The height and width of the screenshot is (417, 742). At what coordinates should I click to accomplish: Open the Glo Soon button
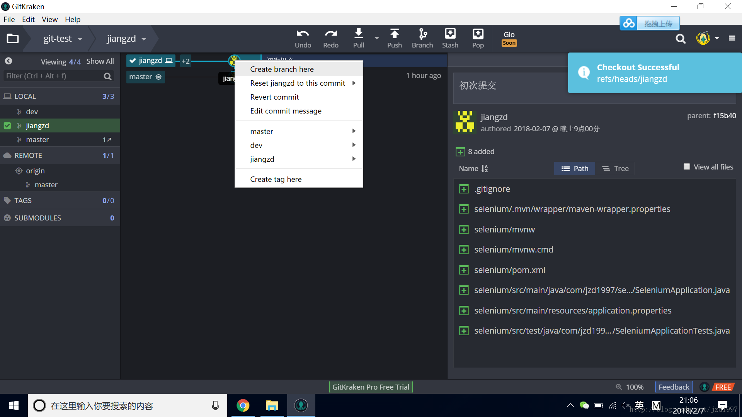[509, 39]
